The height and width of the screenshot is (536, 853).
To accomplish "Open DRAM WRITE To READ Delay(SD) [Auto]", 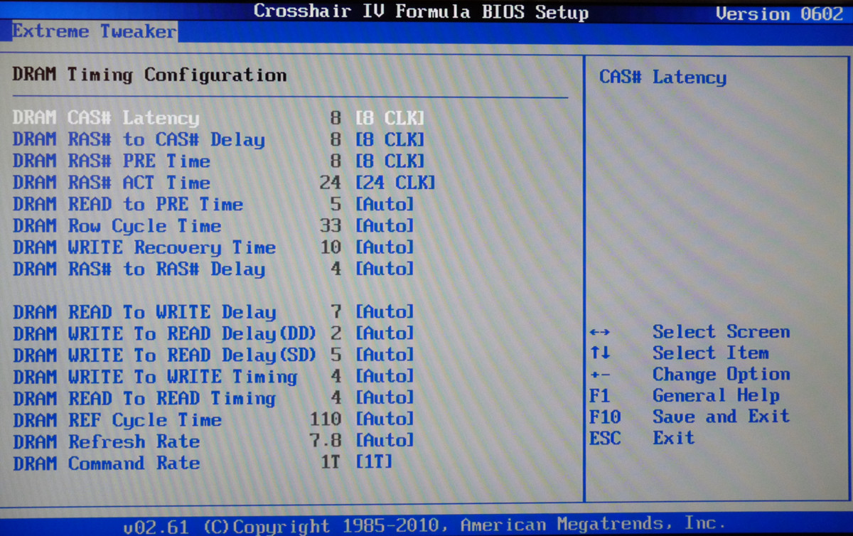I will click(385, 355).
